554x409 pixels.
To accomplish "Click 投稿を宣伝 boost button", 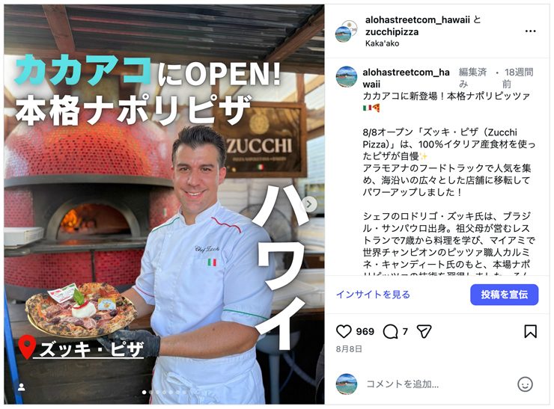I will (x=504, y=295).
